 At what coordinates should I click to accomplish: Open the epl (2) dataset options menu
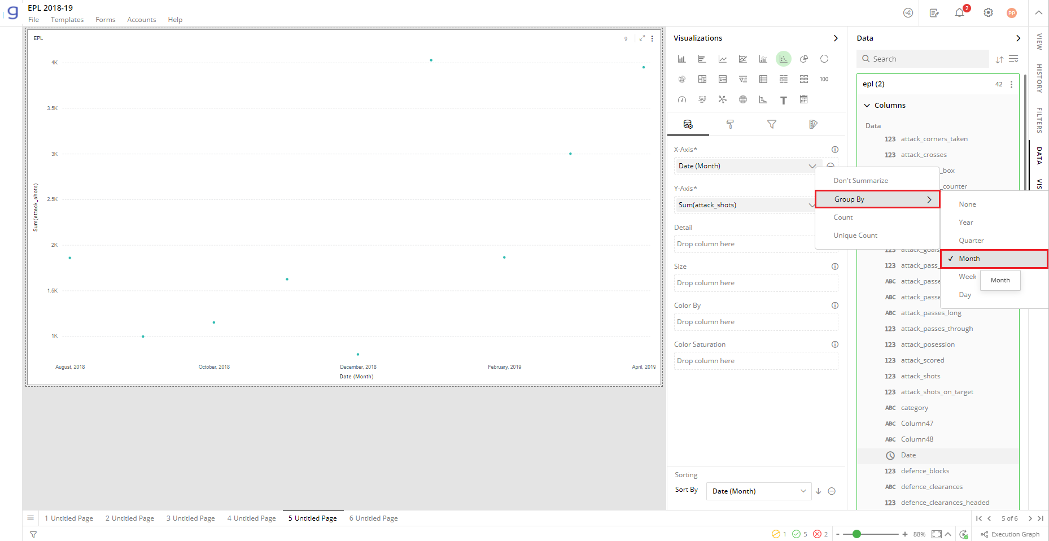(1011, 84)
